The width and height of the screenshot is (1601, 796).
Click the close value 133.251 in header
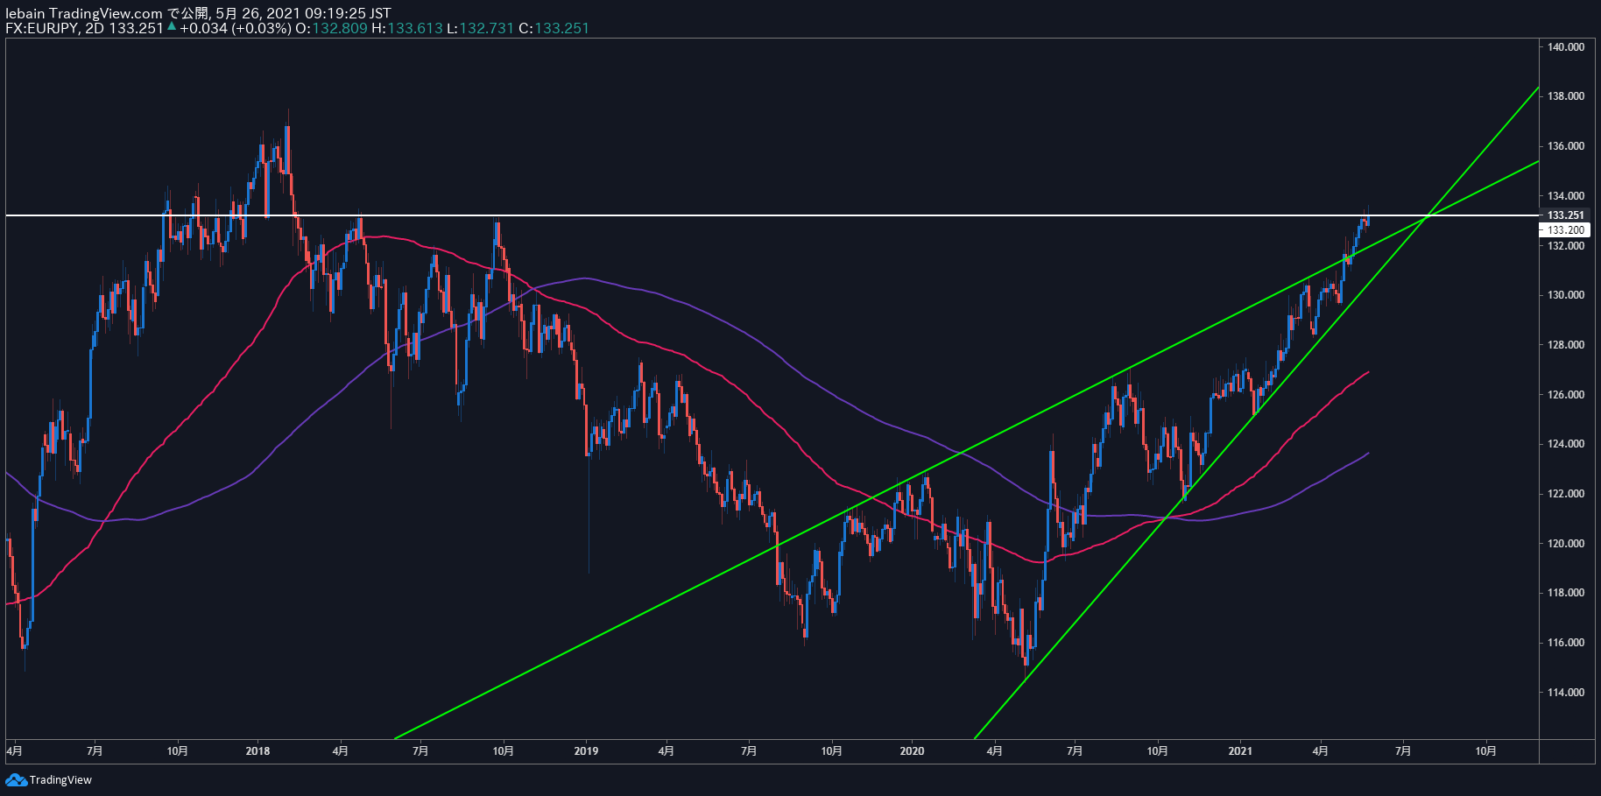click(561, 28)
